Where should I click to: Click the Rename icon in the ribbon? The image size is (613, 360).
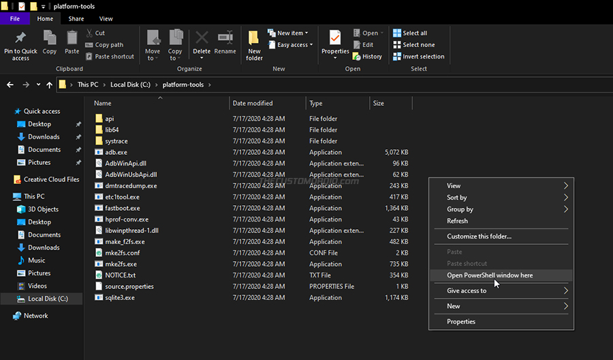(225, 37)
